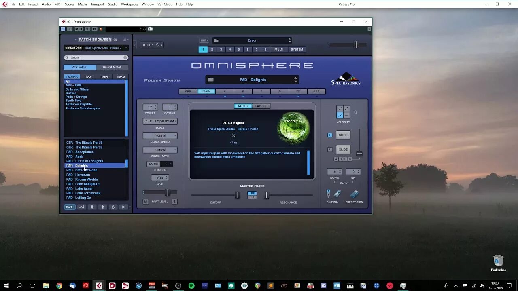This screenshot has height=291, width=518.
Task: Clear the search field with X icon
Action: tap(125, 57)
